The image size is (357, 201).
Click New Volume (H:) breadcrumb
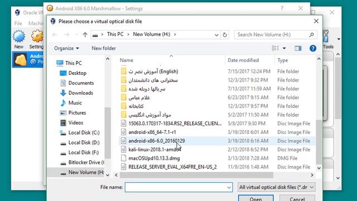(152, 35)
